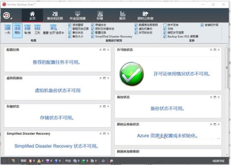Open the Backup Exec main menu button
231x165 pixels.
[x=7, y=15]
